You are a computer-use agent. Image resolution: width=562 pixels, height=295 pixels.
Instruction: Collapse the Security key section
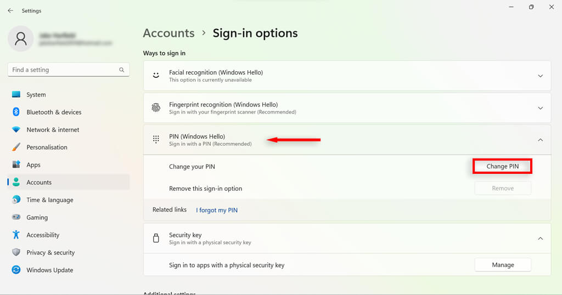540,238
